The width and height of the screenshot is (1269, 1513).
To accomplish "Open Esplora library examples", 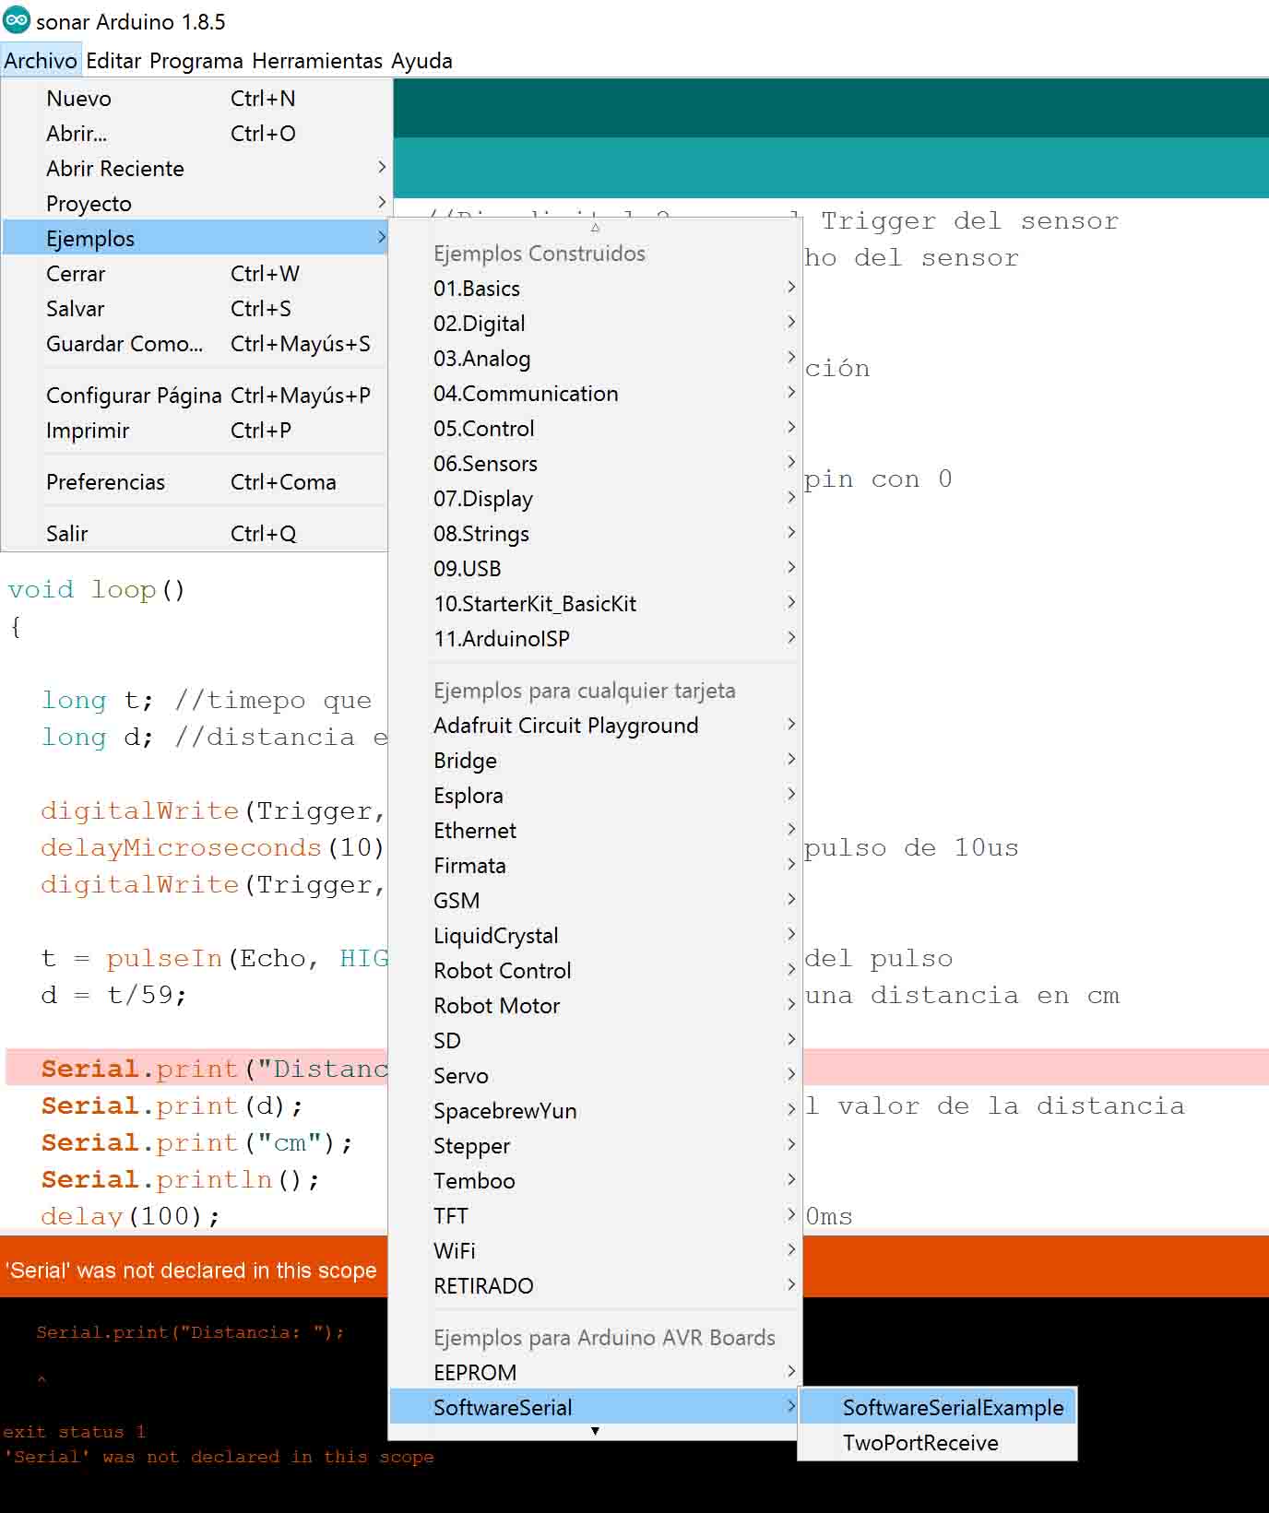I will pyautogui.click(x=595, y=796).
